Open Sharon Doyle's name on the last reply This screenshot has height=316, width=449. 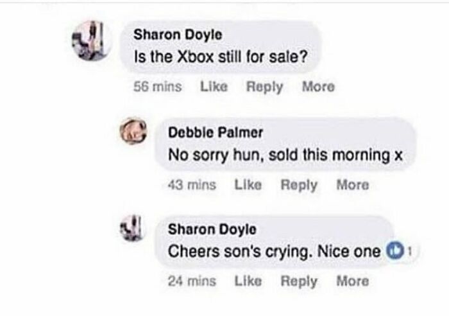click(x=212, y=229)
